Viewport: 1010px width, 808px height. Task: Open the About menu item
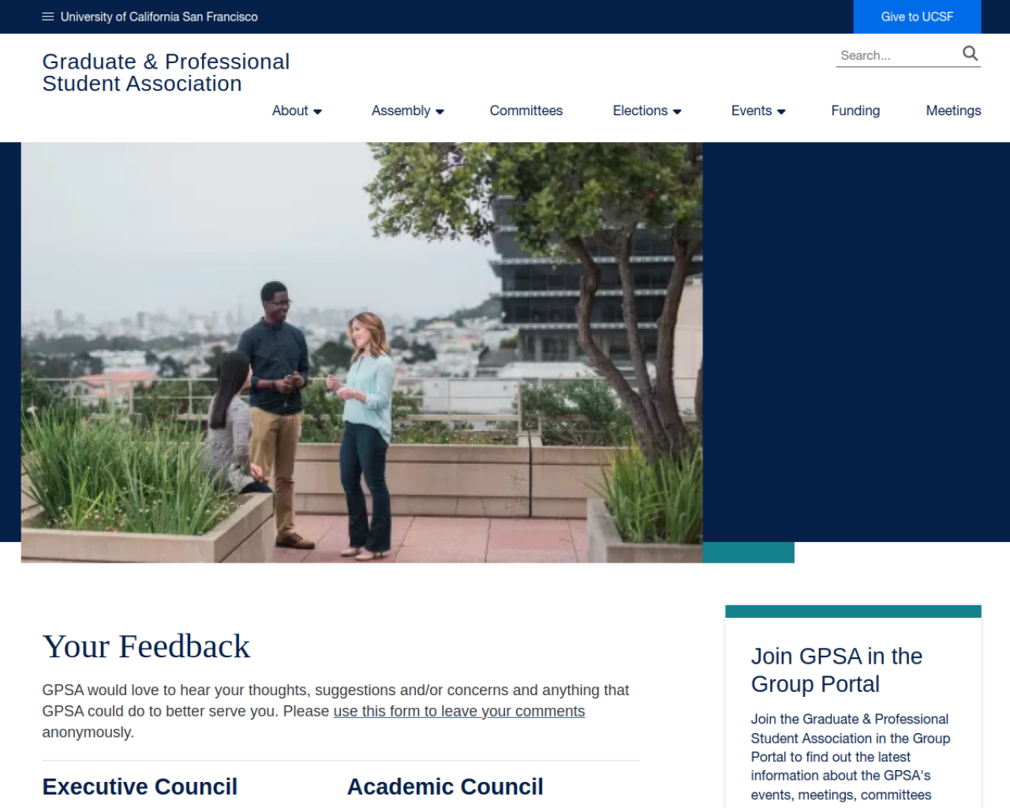coord(290,111)
